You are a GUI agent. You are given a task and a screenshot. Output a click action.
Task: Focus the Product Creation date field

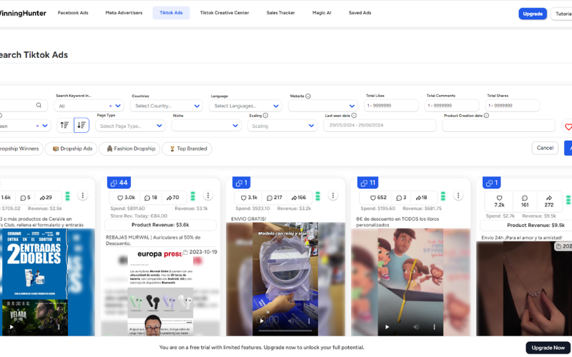point(498,126)
